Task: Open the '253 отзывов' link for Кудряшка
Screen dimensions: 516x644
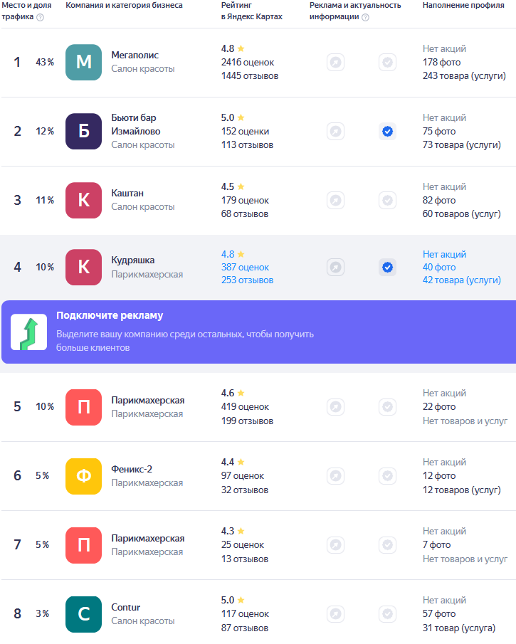Action: pyautogui.click(x=247, y=280)
